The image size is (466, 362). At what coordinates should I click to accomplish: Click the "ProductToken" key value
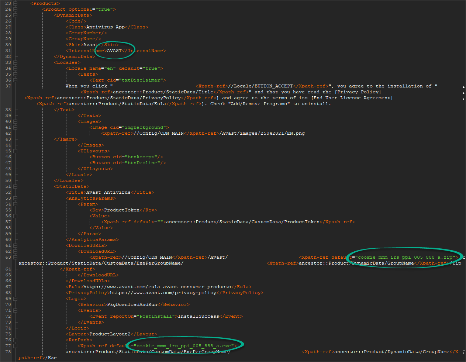pos(122,210)
